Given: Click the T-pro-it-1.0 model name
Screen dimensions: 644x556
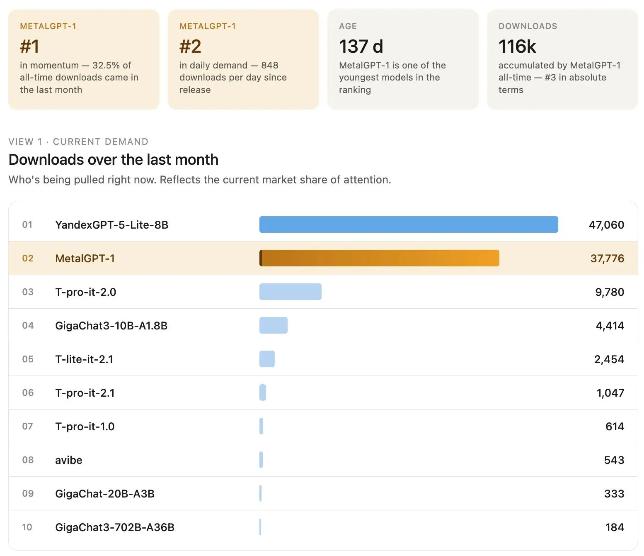Looking at the screenshot, I should pyautogui.click(x=85, y=427).
